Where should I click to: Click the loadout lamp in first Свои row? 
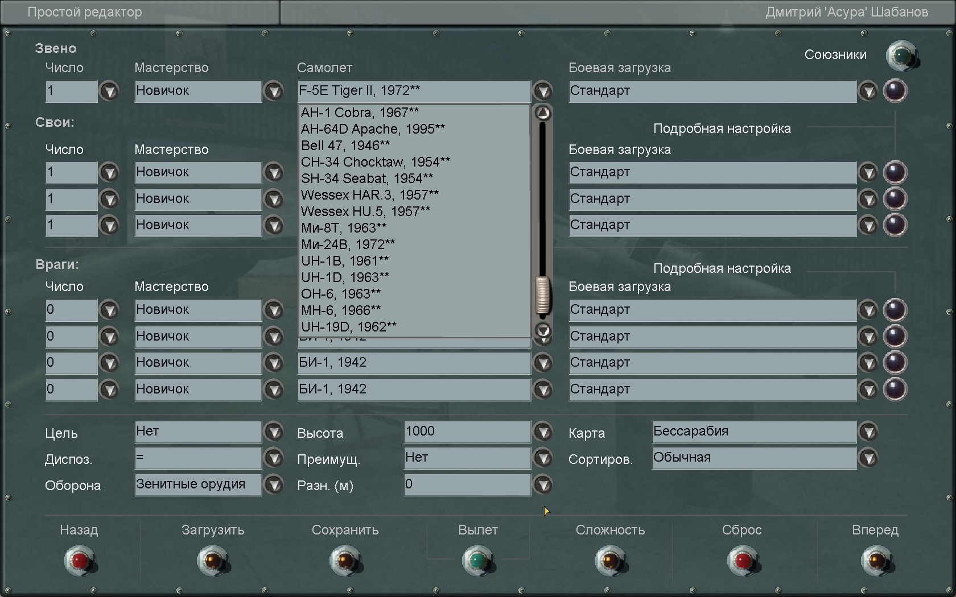point(895,172)
